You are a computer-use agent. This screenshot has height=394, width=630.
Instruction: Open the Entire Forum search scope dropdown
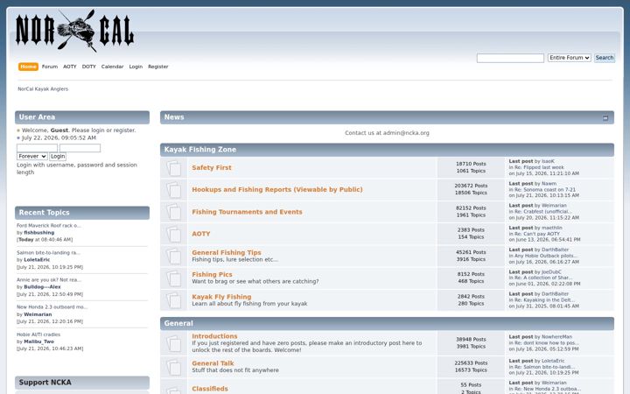click(569, 58)
